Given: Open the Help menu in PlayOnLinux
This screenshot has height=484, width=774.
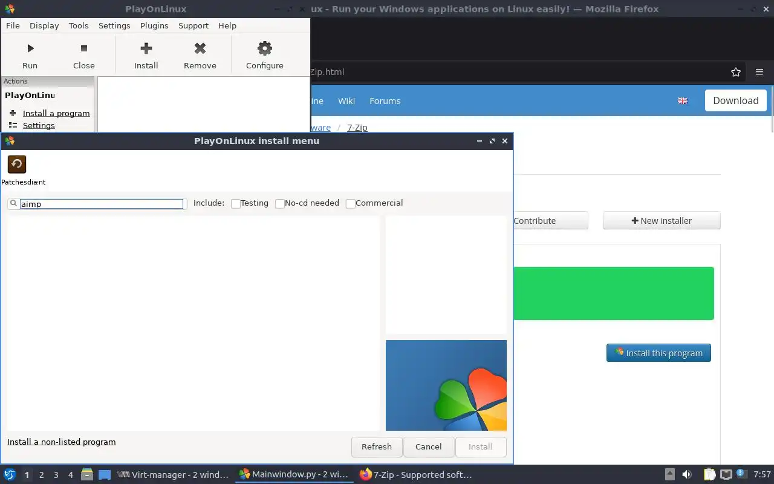Looking at the screenshot, I should (x=227, y=25).
